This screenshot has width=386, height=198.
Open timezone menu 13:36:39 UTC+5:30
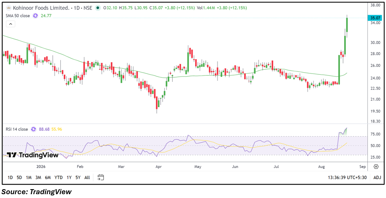pyautogui.click(x=348, y=177)
